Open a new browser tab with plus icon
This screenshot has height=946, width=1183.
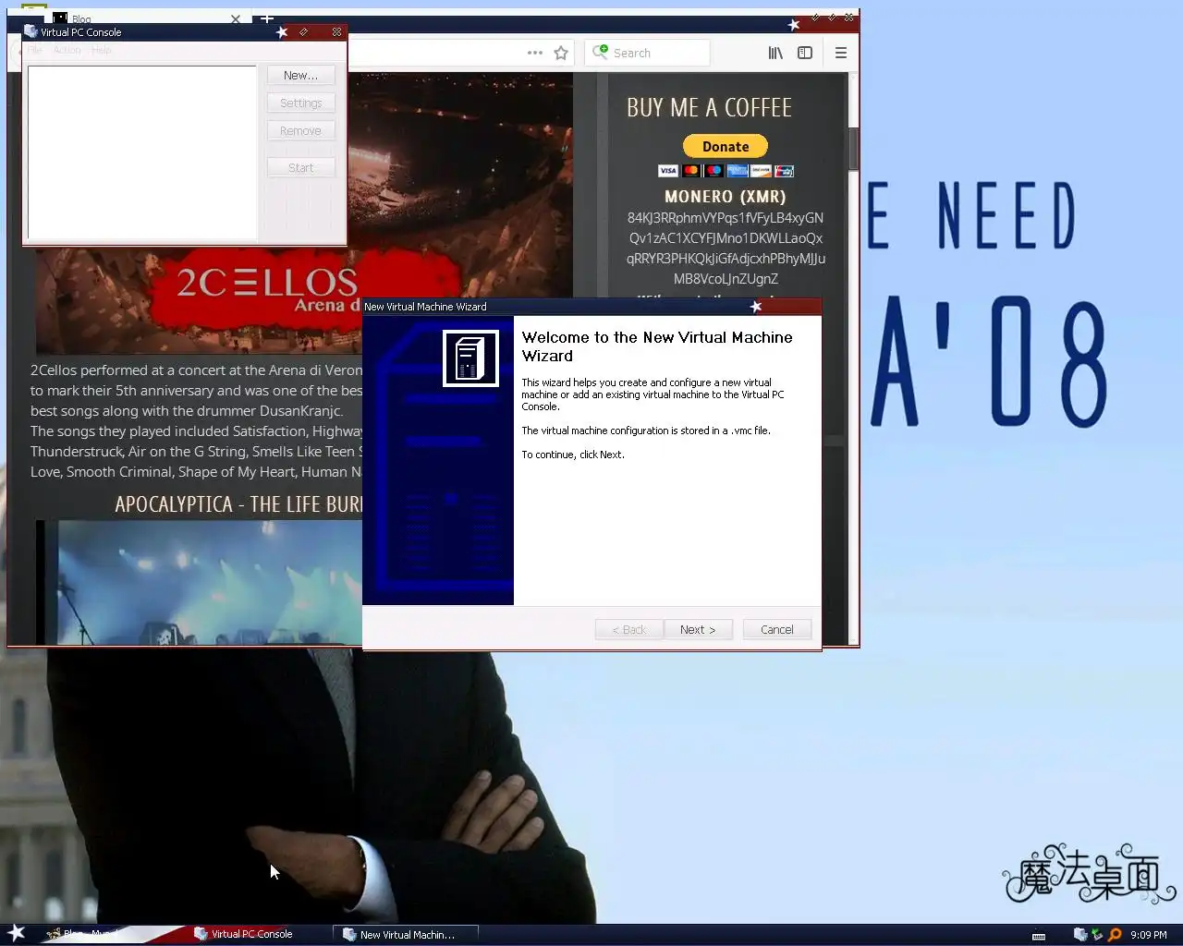pos(267,18)
